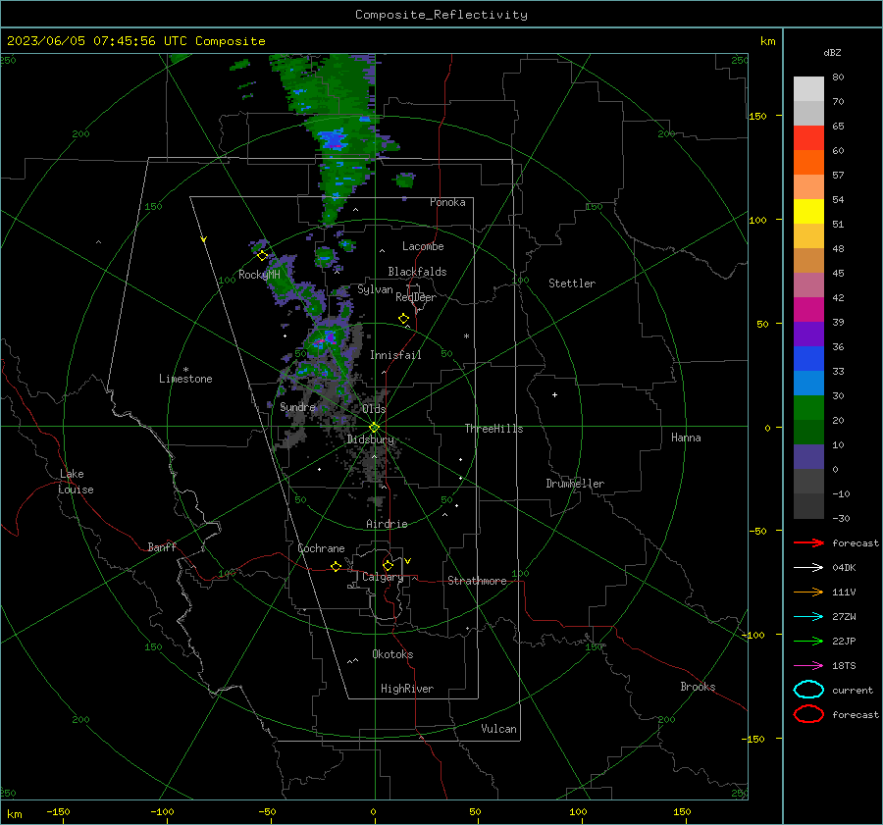The image size is (883, 825).
Task: Click the magenta 18TS arrow icon
Action: coord(808,666)
